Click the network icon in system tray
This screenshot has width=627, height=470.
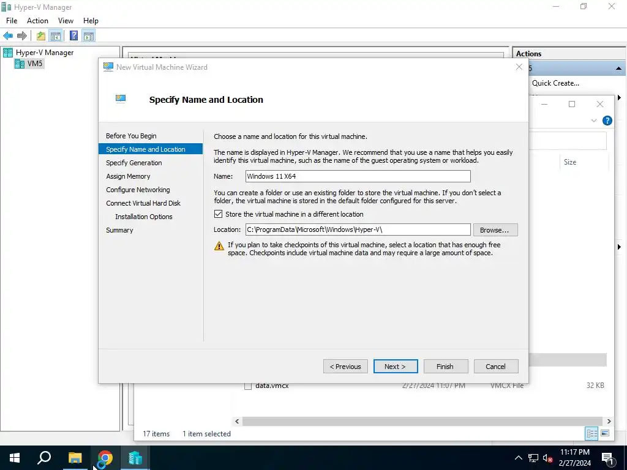click(x=533, y=458)
